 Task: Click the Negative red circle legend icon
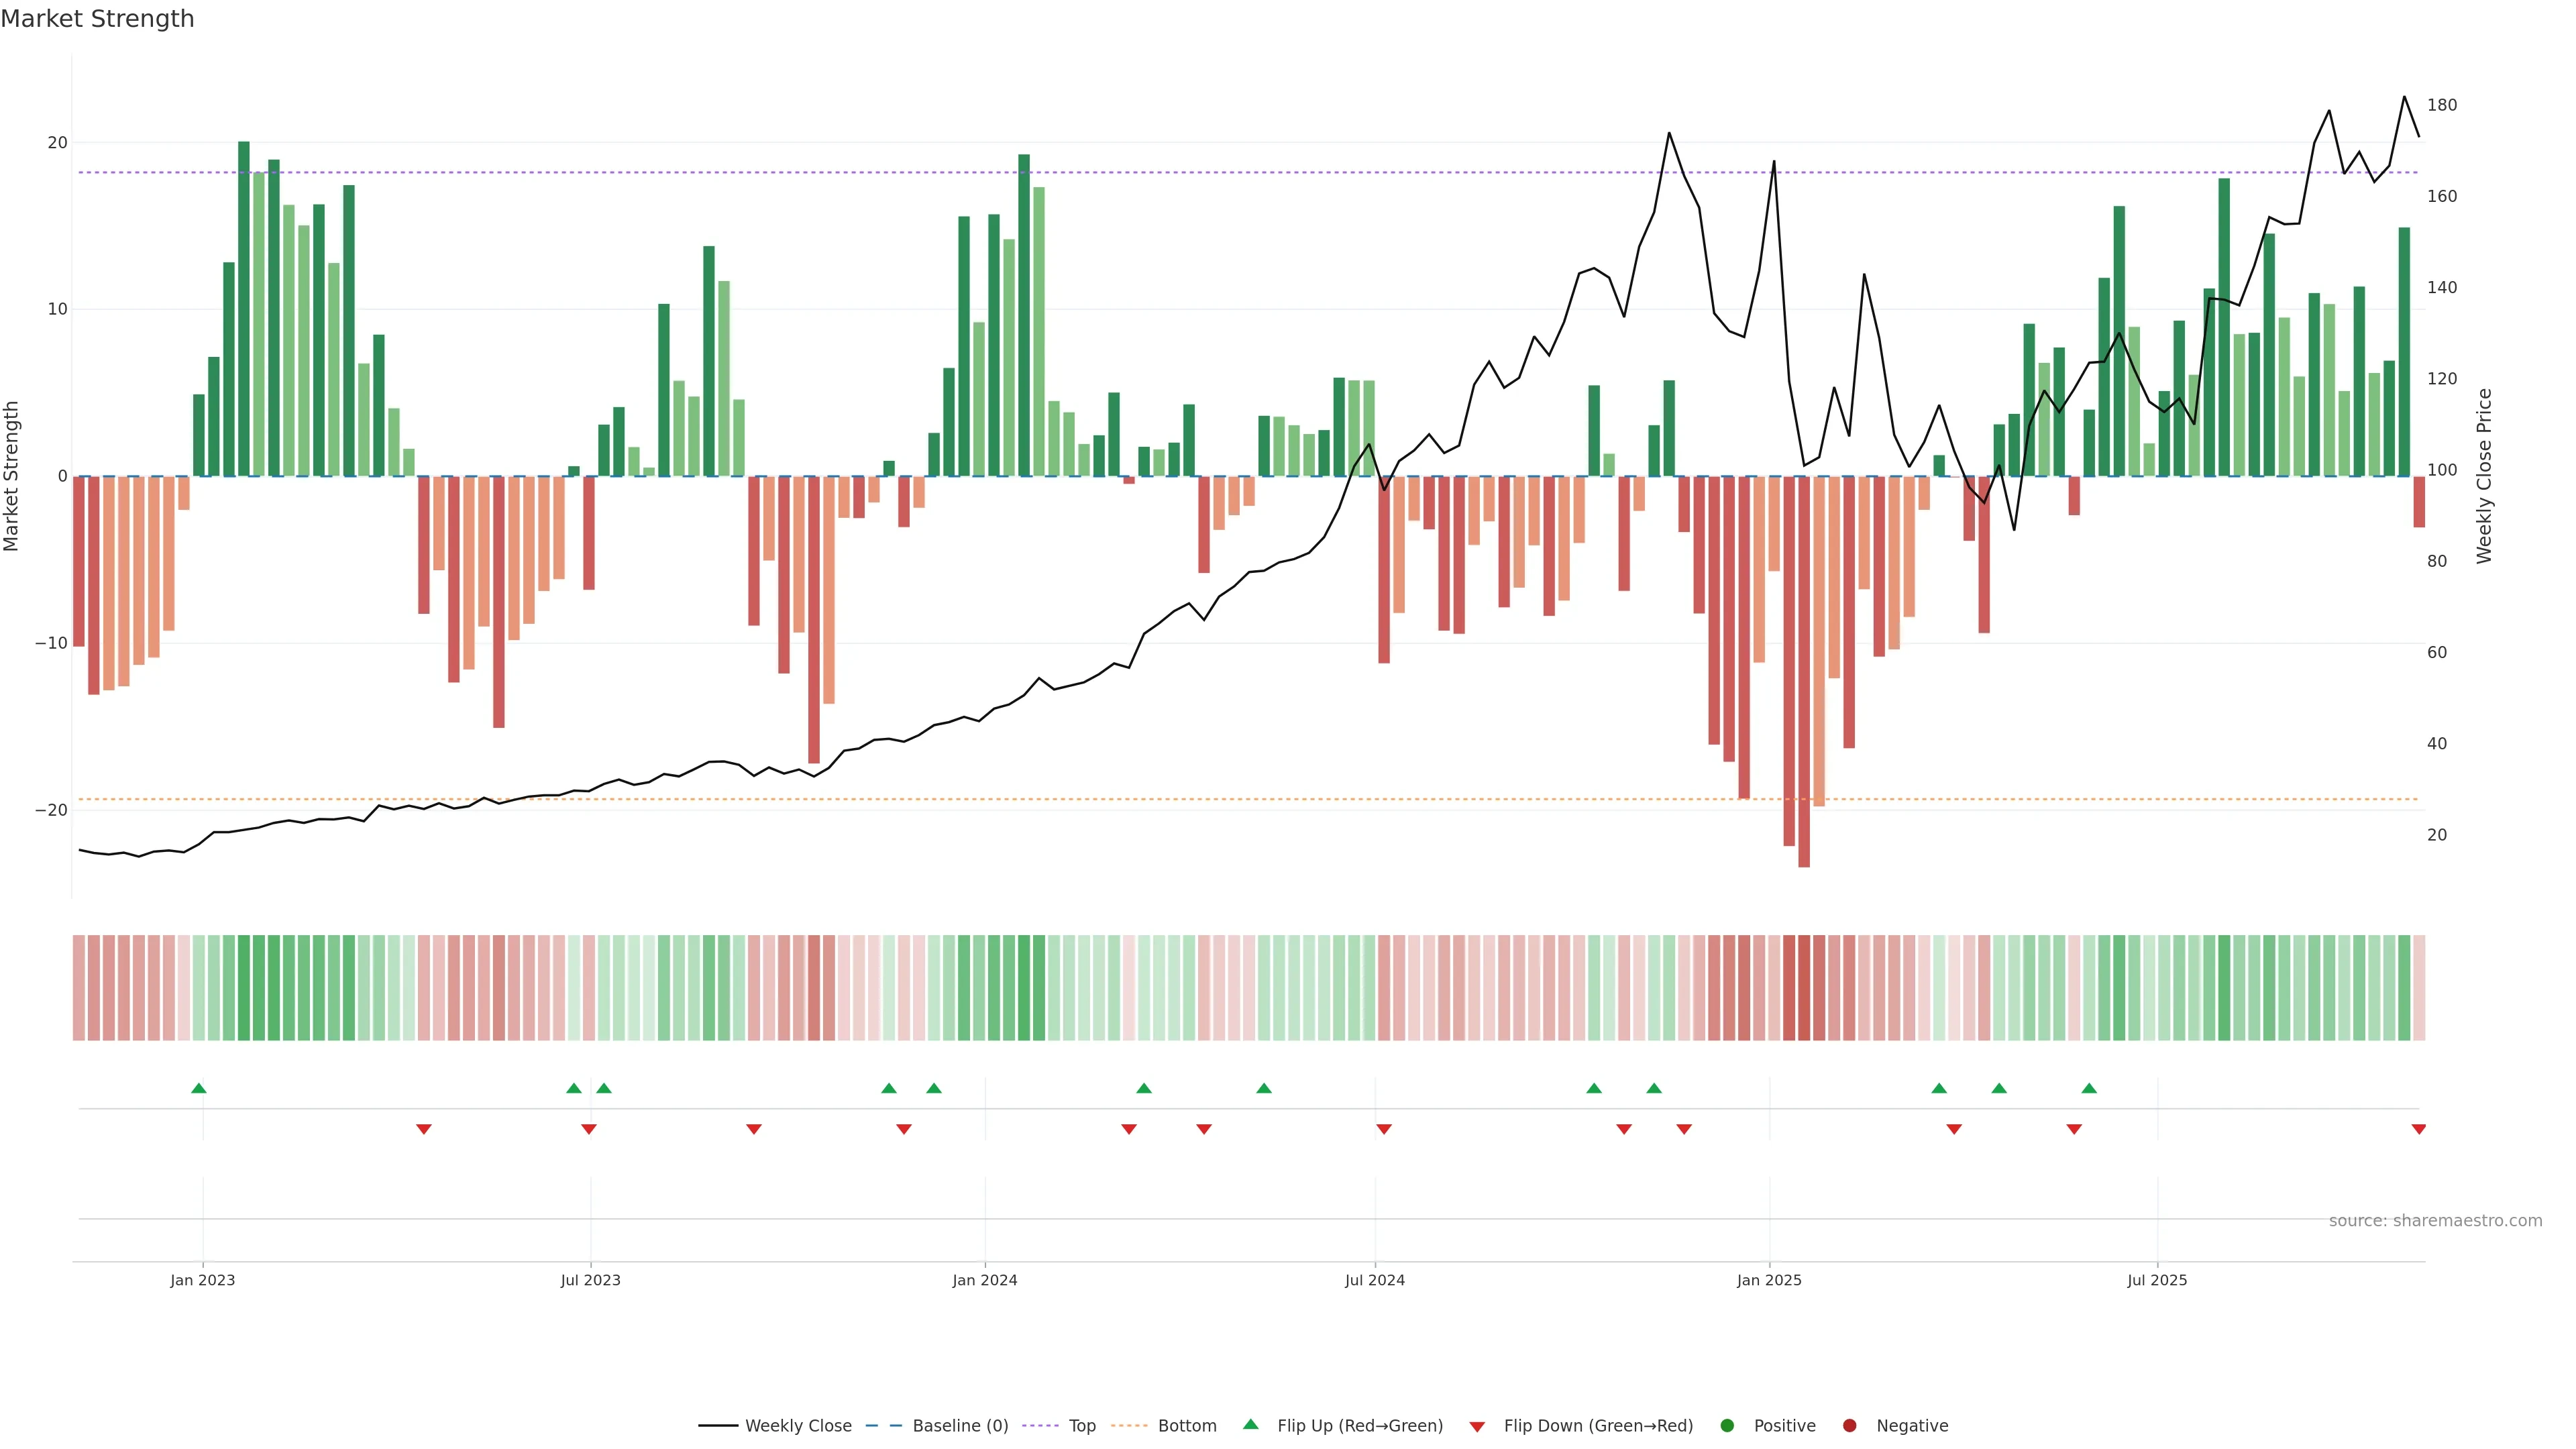coord(1849,1426)
